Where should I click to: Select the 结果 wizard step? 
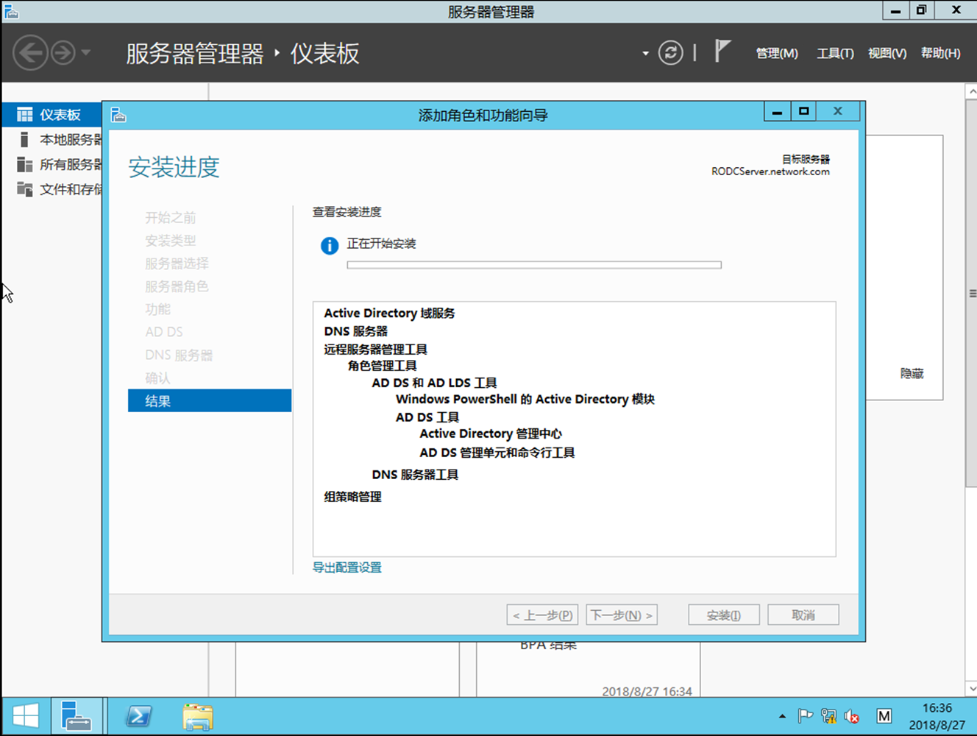210,400
